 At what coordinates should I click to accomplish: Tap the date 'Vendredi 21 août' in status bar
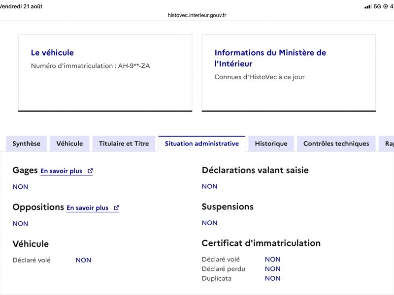pos(21,6)
